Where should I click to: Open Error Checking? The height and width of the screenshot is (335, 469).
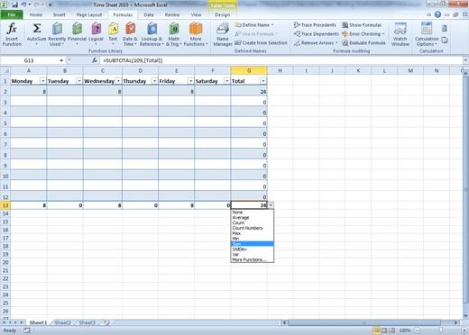[x=363, y=34]
